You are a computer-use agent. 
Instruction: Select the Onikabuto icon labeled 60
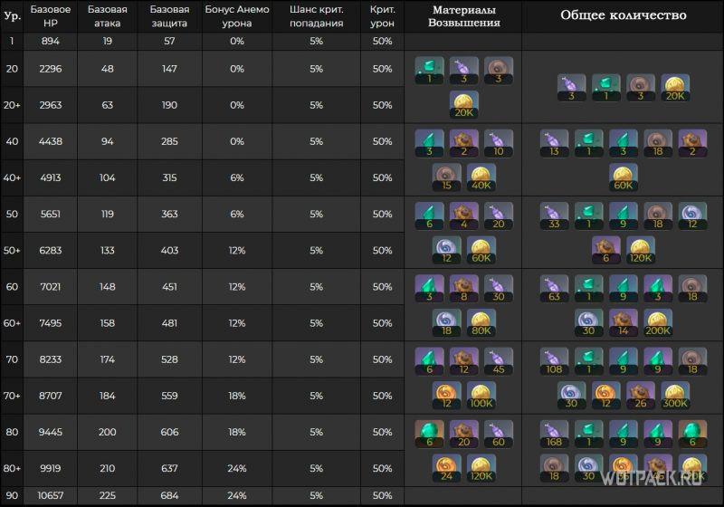click(x=499, y=434)
